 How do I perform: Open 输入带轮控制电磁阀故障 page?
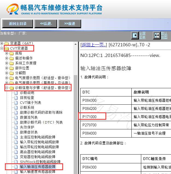point(39,142)
